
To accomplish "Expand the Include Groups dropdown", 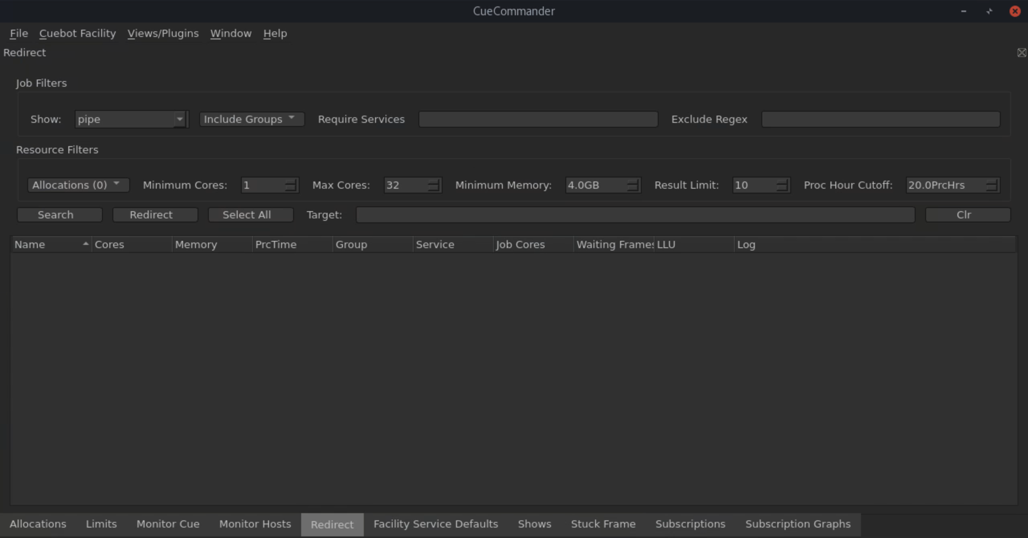I will pos(252,119).
